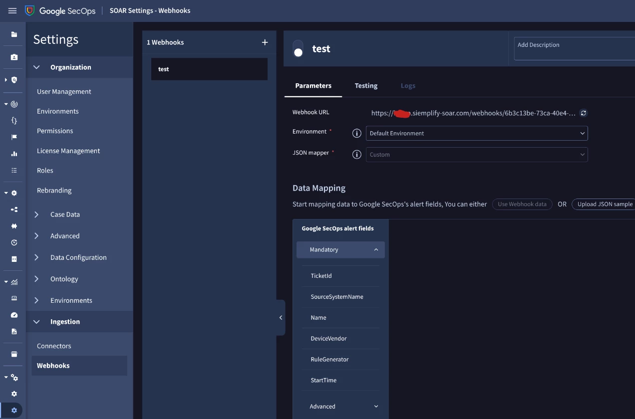Open the Cases folder icon in sidebar
This screenshot has height=419, width=635.
tap(14, 34)
